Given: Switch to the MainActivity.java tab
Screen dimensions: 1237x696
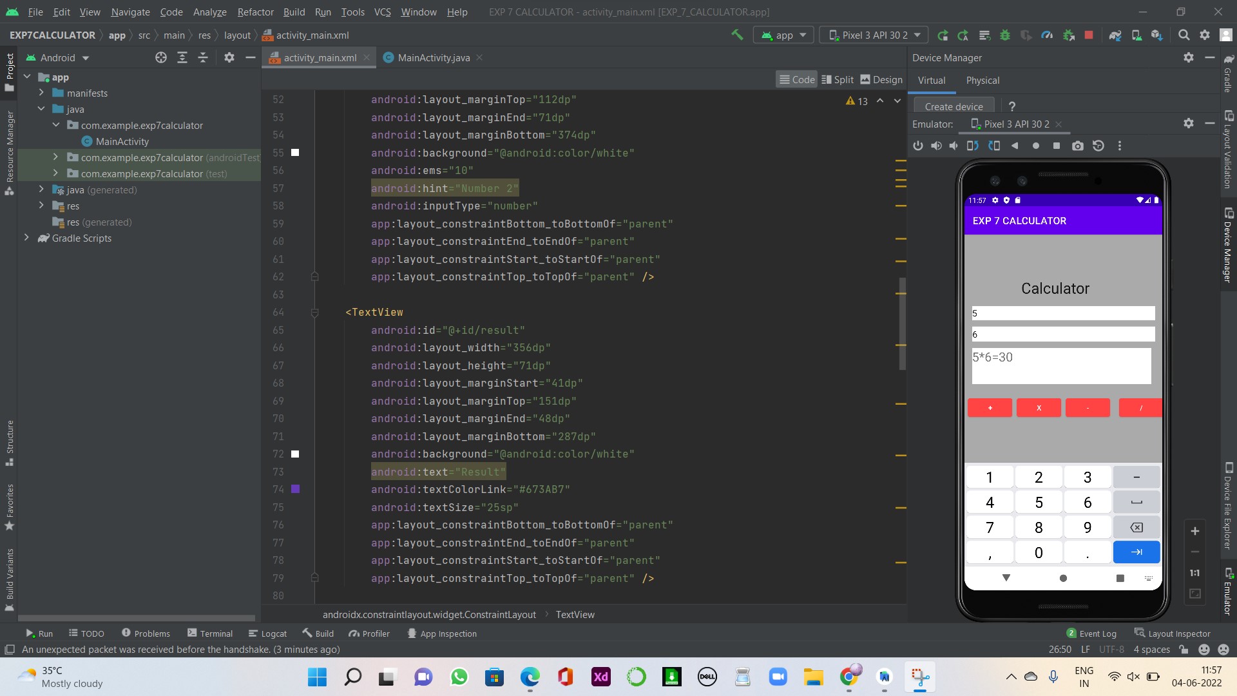Looking at the screenshot, I should pos(433,57).
